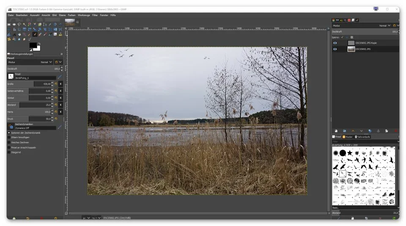Lock alpha channel icon next to Sperre

tap(351, 37)
